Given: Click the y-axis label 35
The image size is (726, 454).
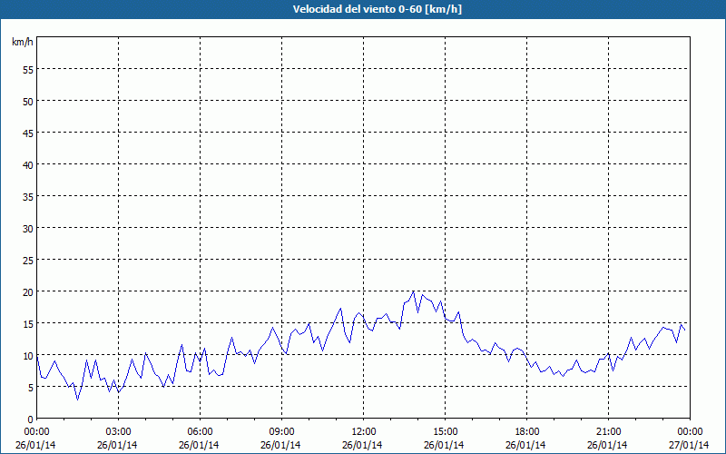Looking at the screenshot, I should [x=28, y=197].
